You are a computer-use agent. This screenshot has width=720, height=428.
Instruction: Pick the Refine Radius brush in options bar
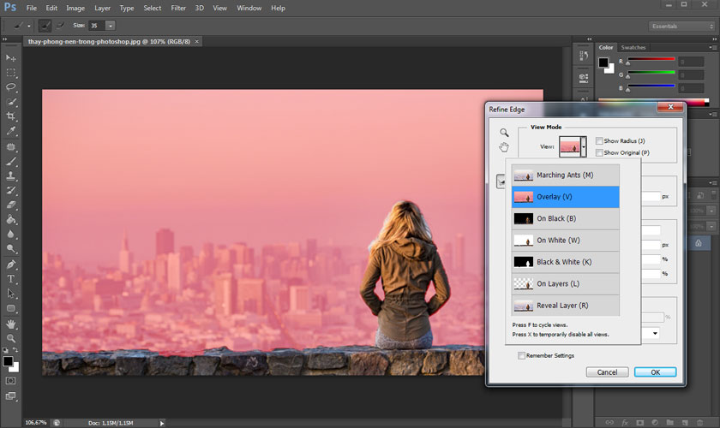(45, 26)
